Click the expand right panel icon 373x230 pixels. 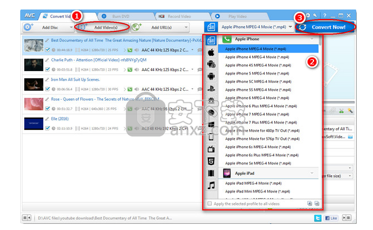click(347, 218)
